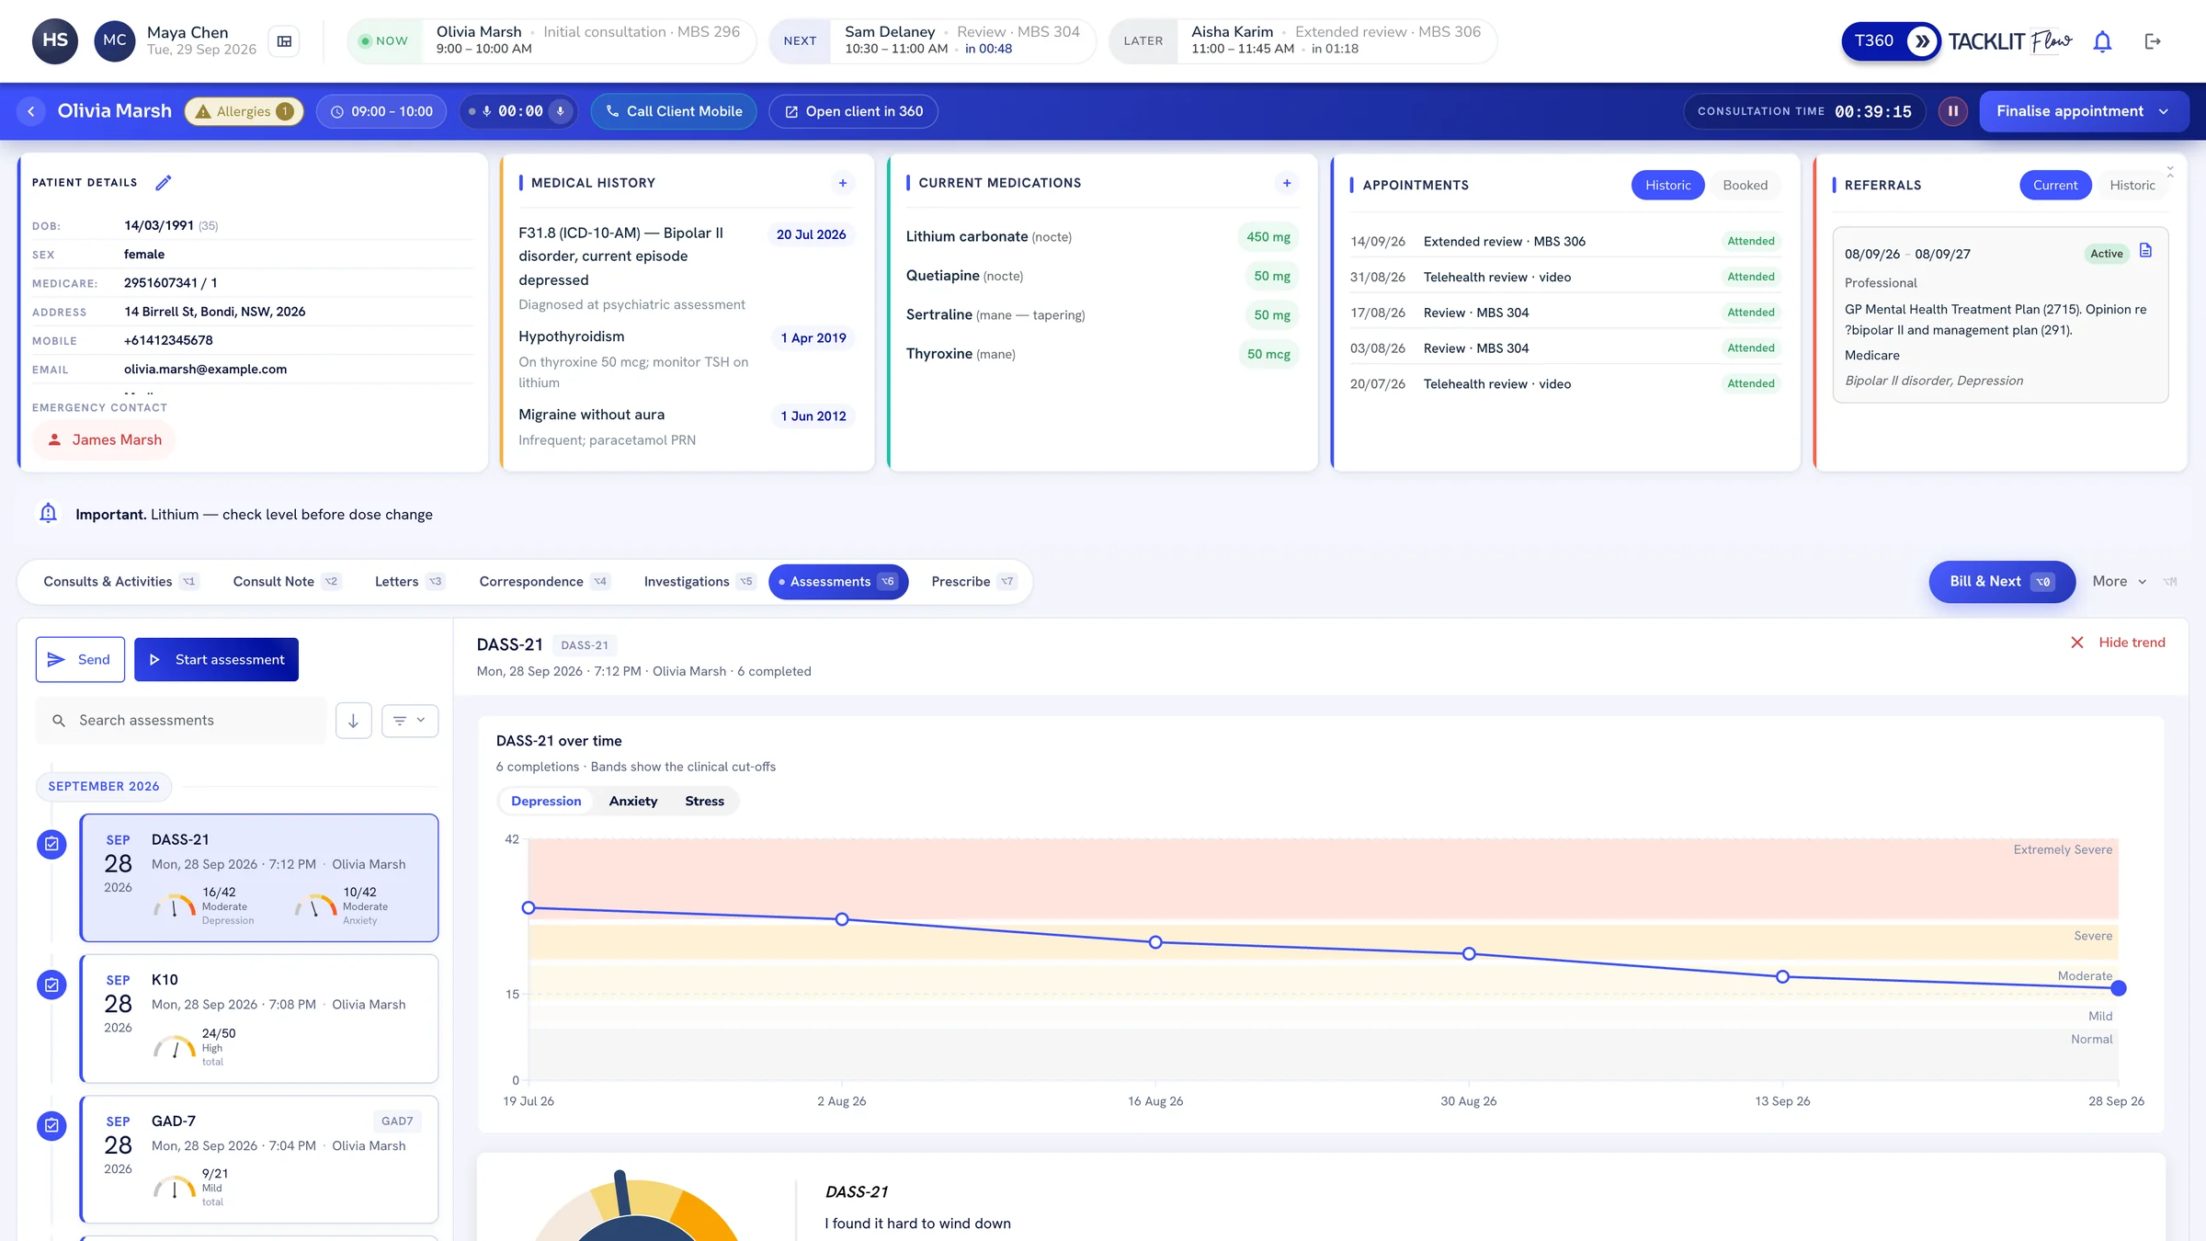Click the clock icon in the 09:00 - 10:00 pill
The image size is (2206, 1241).
(337, 111)
